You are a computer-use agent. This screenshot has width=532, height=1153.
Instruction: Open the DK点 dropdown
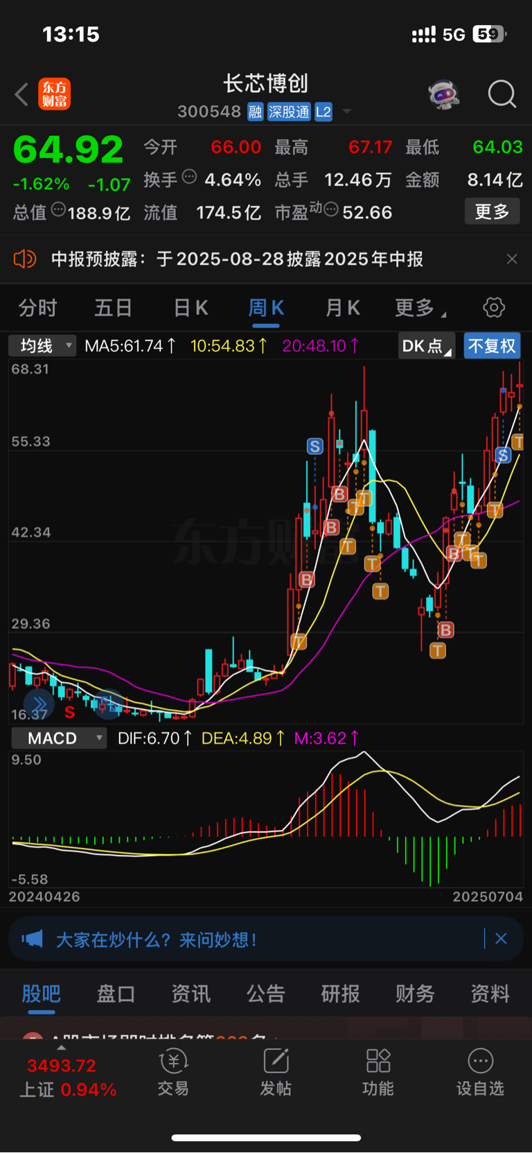[426, 345]
